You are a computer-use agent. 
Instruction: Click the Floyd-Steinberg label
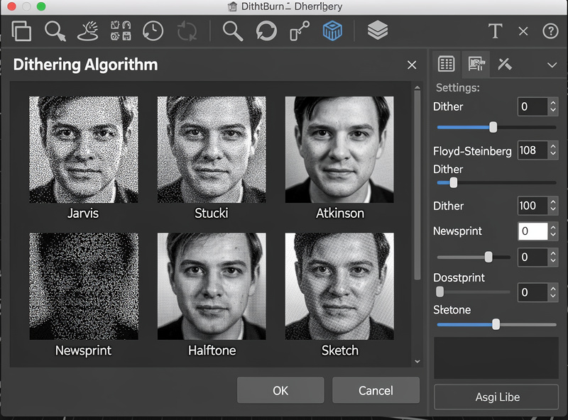click(472, 150)
